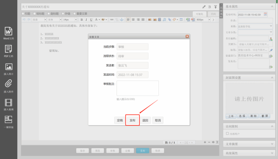Click 定稿 in the 审核文章 dialog
The width and height of the screenshot is (278, 159).
click(120, 120)
